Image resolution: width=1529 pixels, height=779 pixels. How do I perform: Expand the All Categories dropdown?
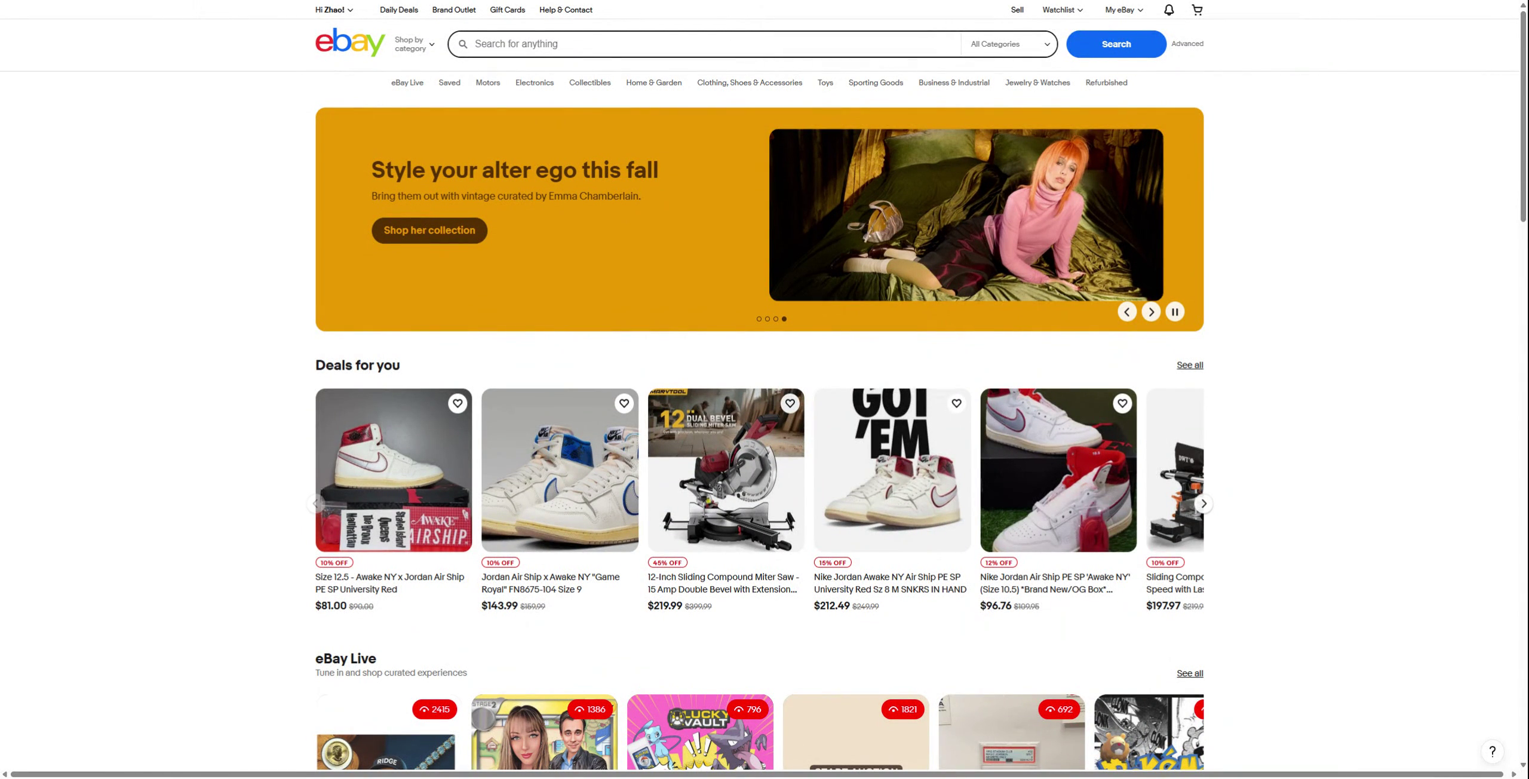[x=1009, y=44]
